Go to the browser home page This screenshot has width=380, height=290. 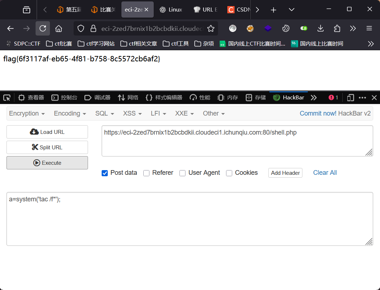click(59, 29)
